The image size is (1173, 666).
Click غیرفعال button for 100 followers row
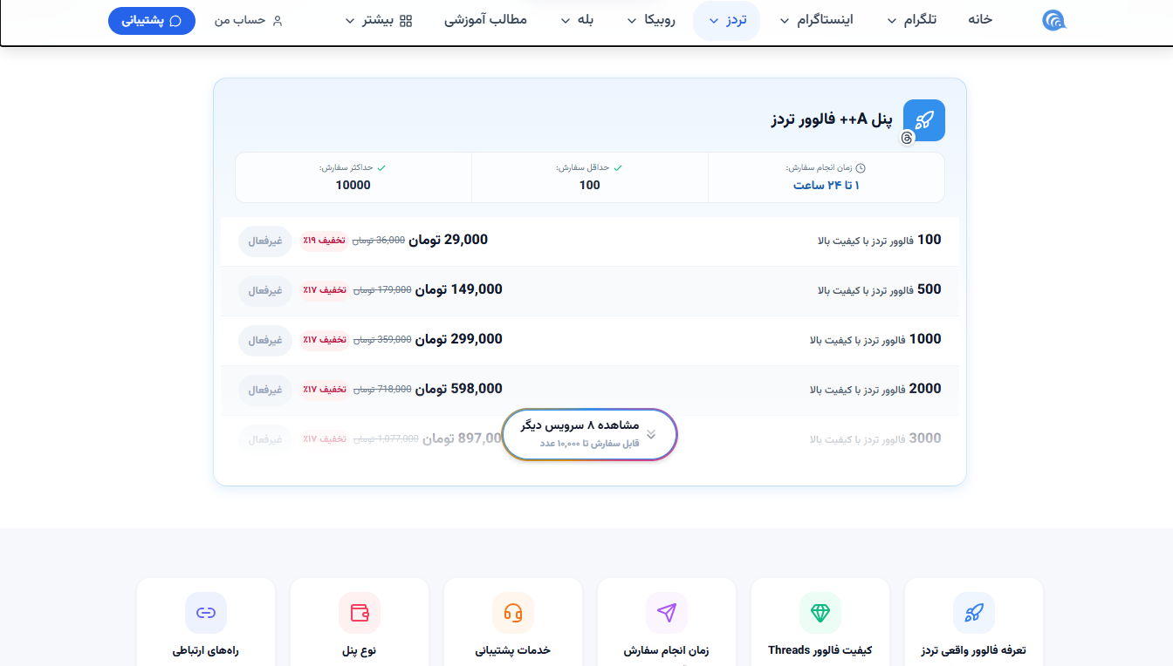point(265,241)
